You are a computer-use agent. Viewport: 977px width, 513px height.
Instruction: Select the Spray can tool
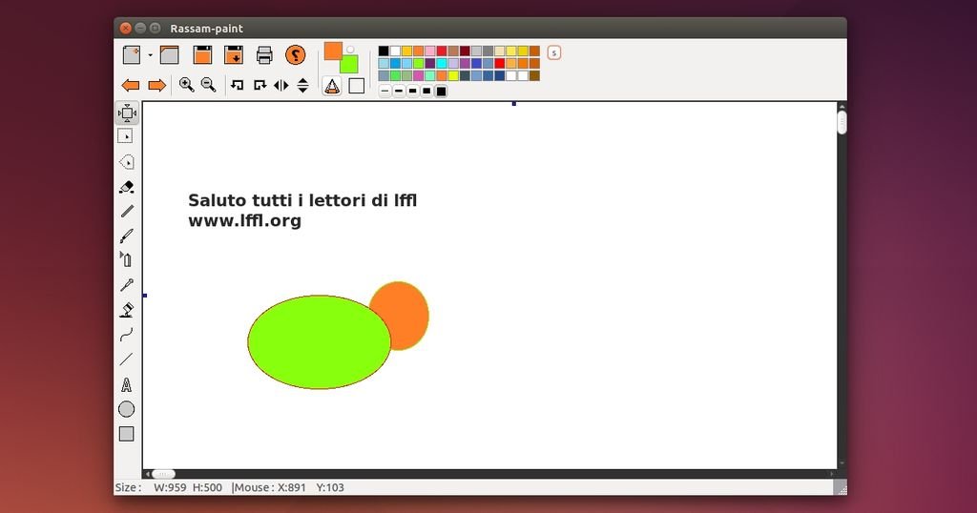point(126,259)
